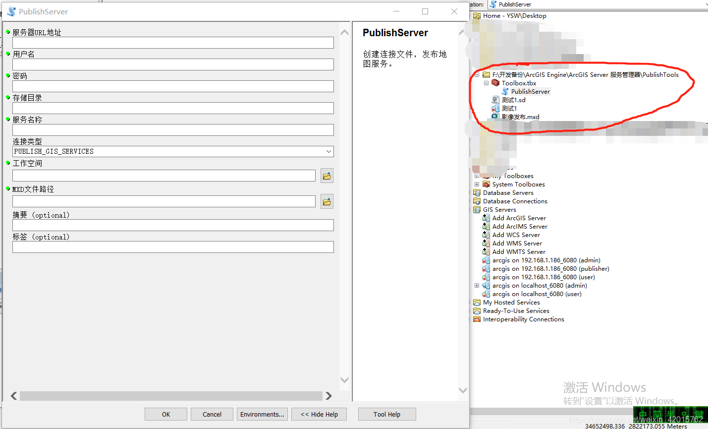708x429 pixels.
Task: Click icon of localhost_6080 (user) connection
Action: tap(486, 294)
